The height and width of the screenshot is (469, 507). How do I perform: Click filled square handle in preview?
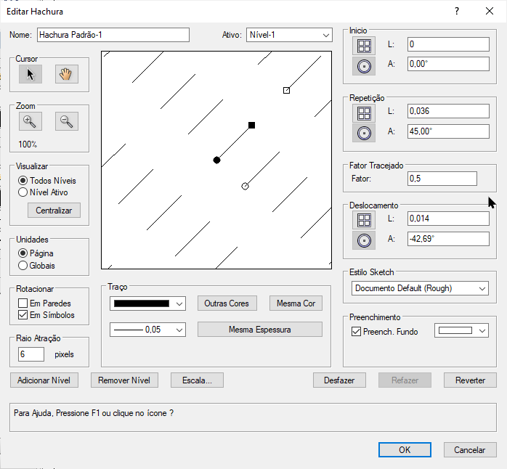point(251,125)
